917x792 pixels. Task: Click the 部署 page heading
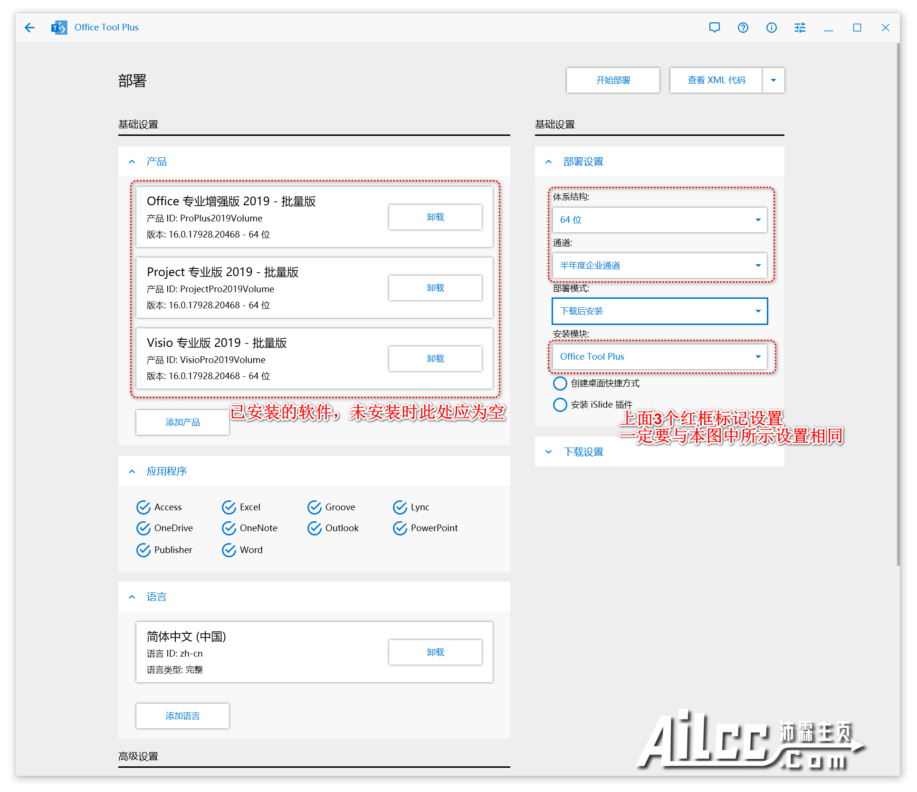[x=132, y=81]
